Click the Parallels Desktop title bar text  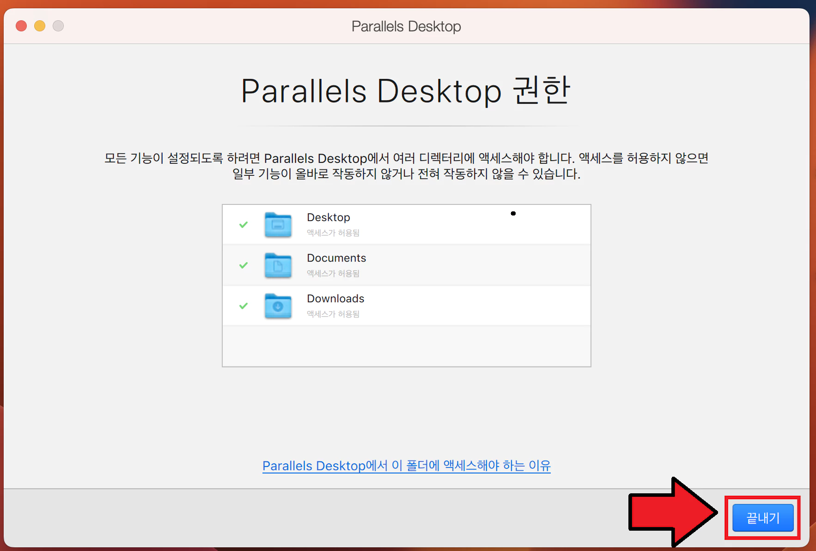(406, 26)
